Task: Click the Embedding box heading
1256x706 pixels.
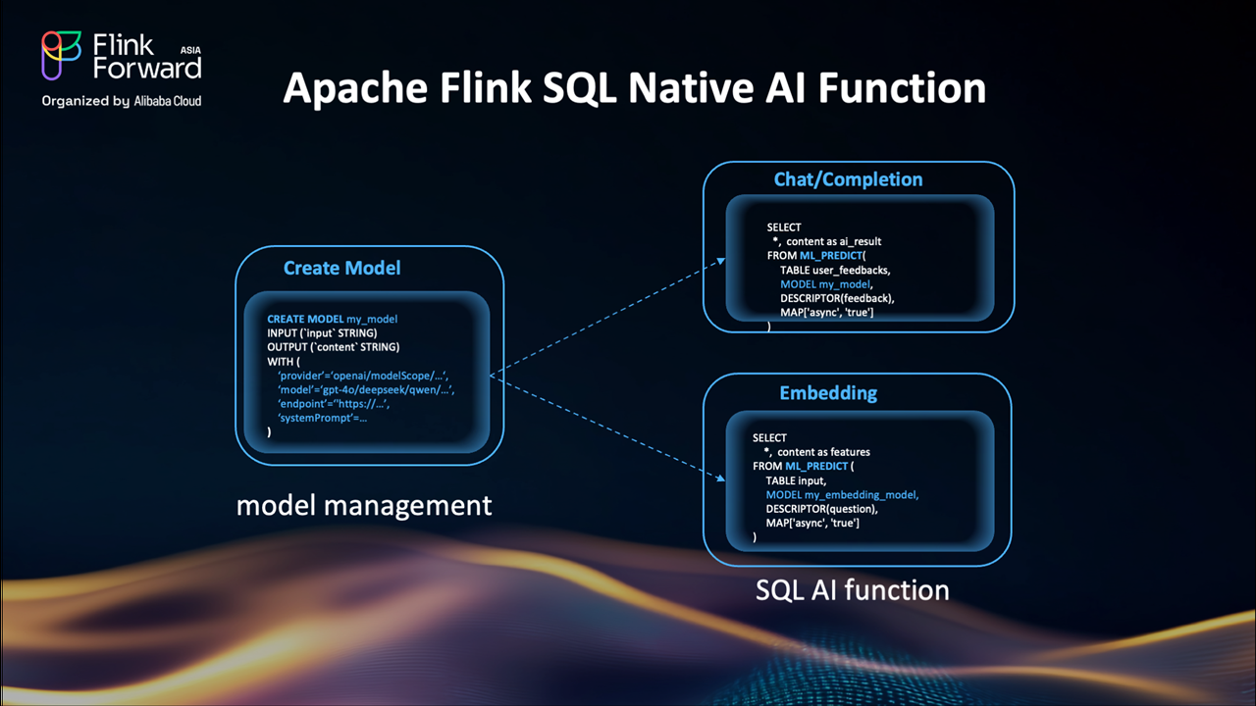Action: (x=828, y=393)
